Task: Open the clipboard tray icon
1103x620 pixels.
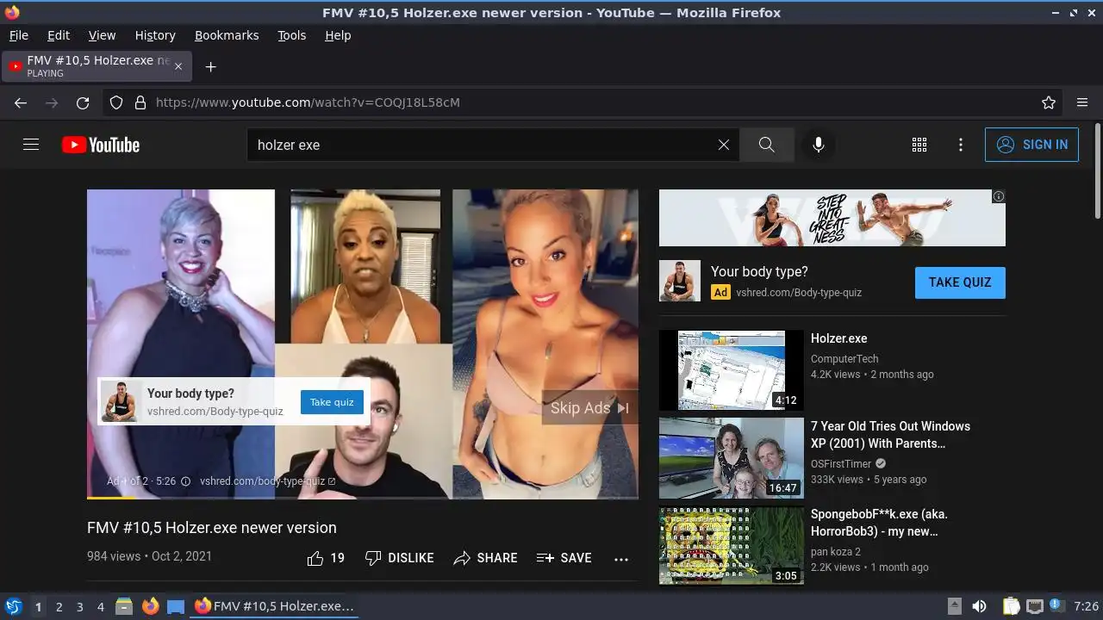Action: point(1012,606)
